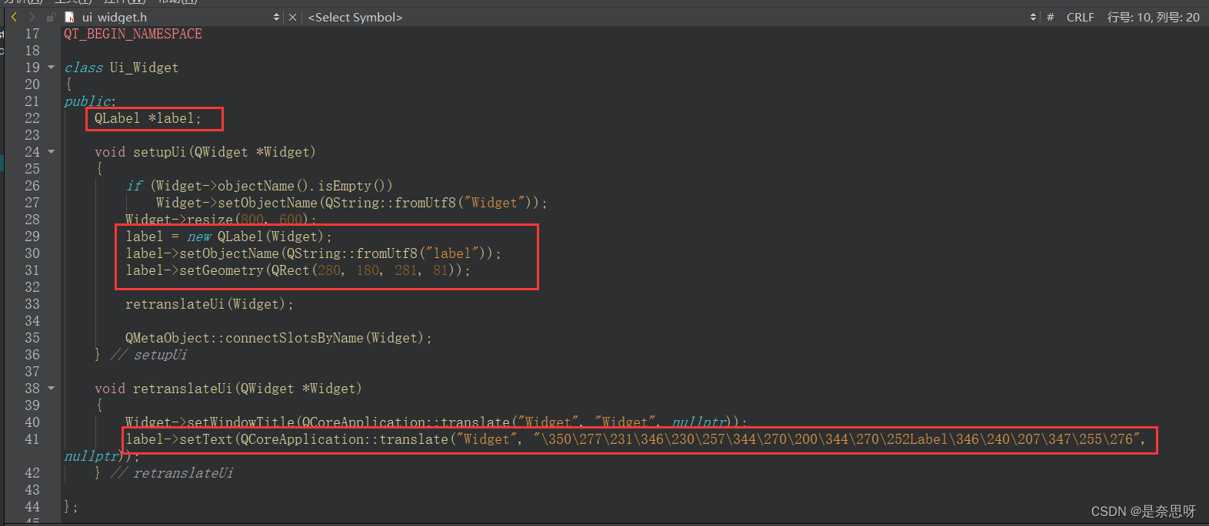The image size is (1209, 526).
Task: Click the line 10, column 20 position indicator
Action: [1153, 17]
